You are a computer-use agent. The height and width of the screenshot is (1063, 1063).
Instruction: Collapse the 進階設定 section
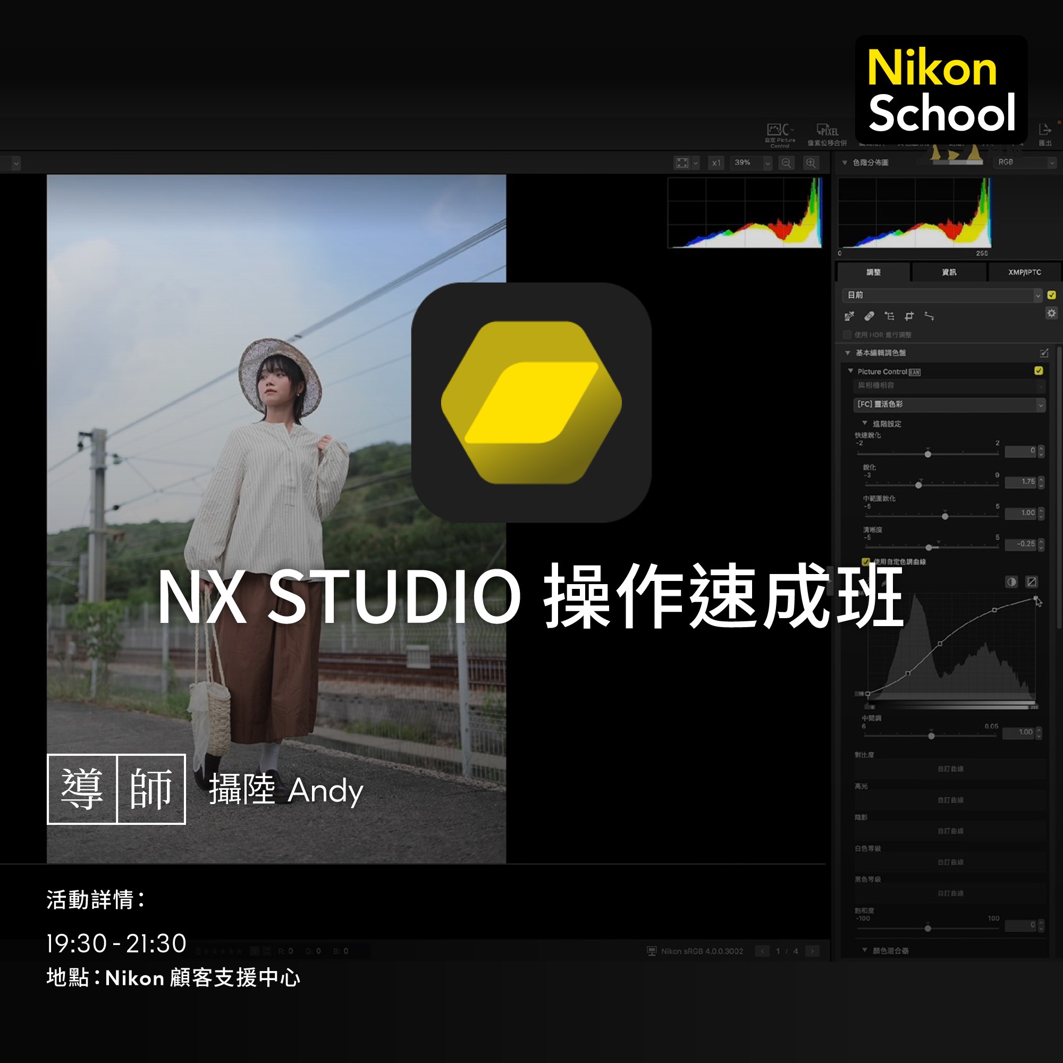click(864, 423)
